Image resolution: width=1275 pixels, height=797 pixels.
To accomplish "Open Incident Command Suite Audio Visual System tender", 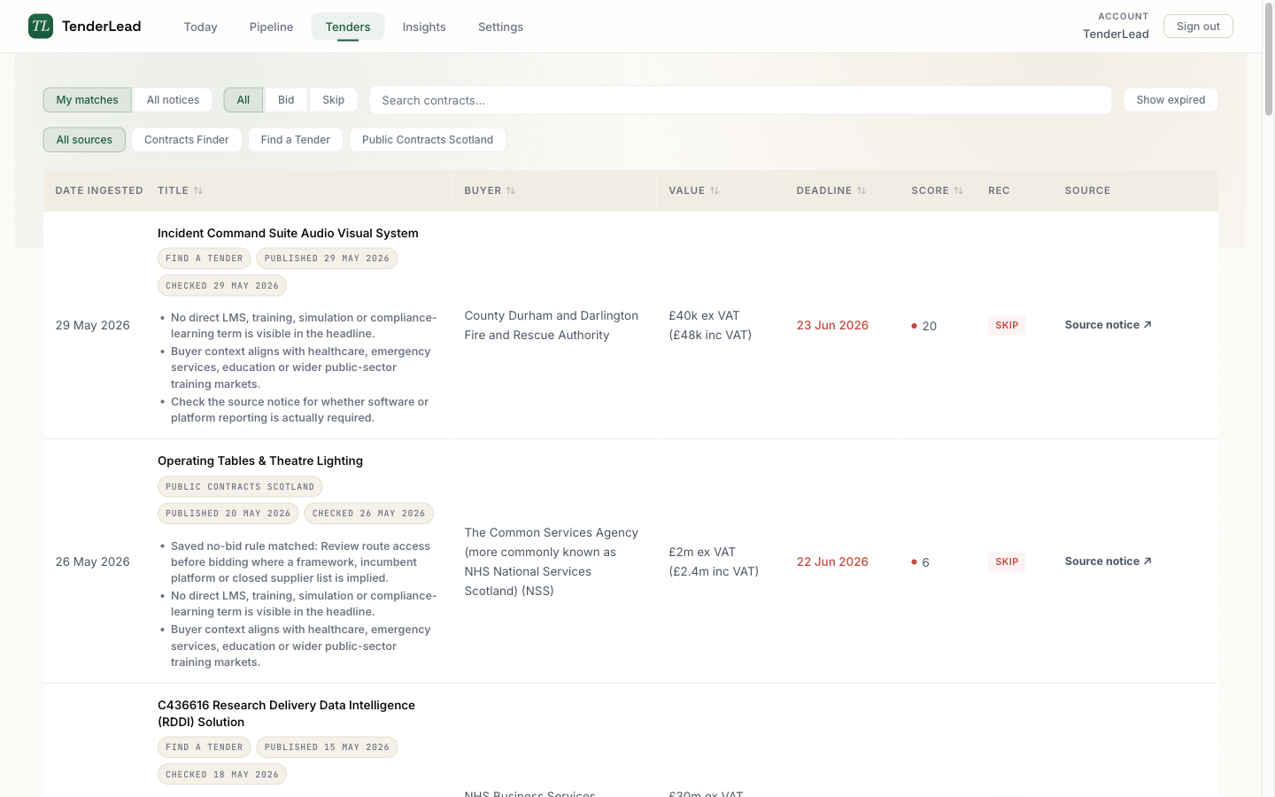I will coord(288,233).
